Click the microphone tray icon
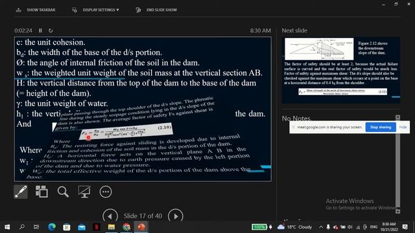Image resolution: width=415 pixels, height=233 pixels. point(328,227)
